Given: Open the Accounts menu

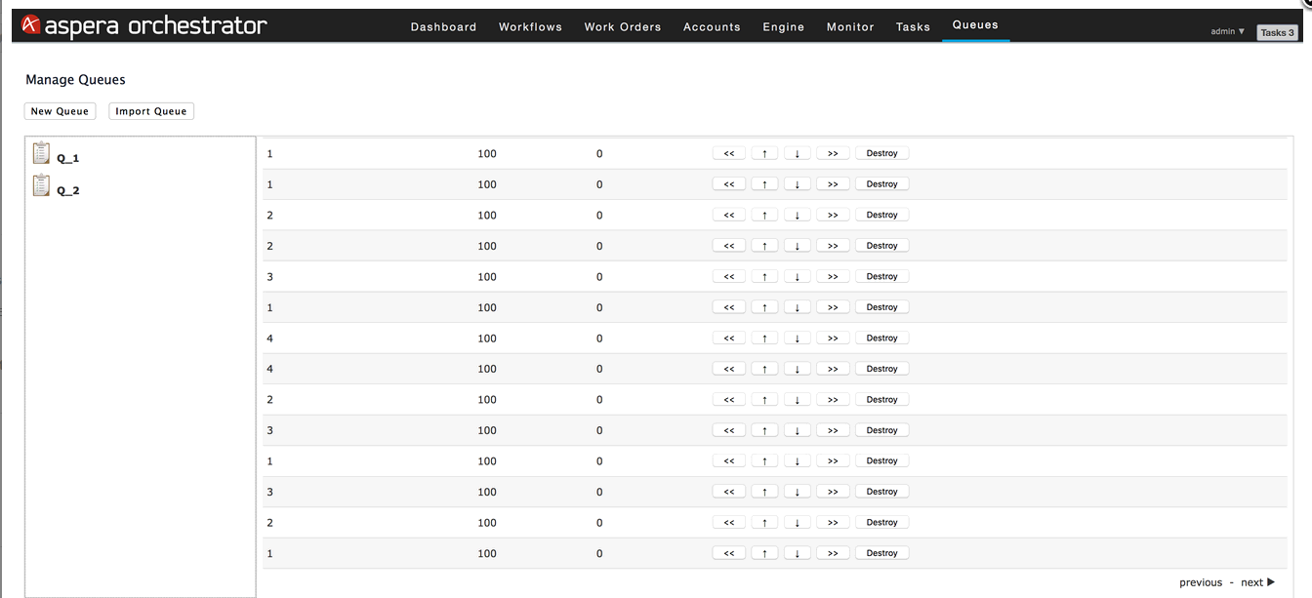Looking at the screenshot, I should tap(712, 26).
